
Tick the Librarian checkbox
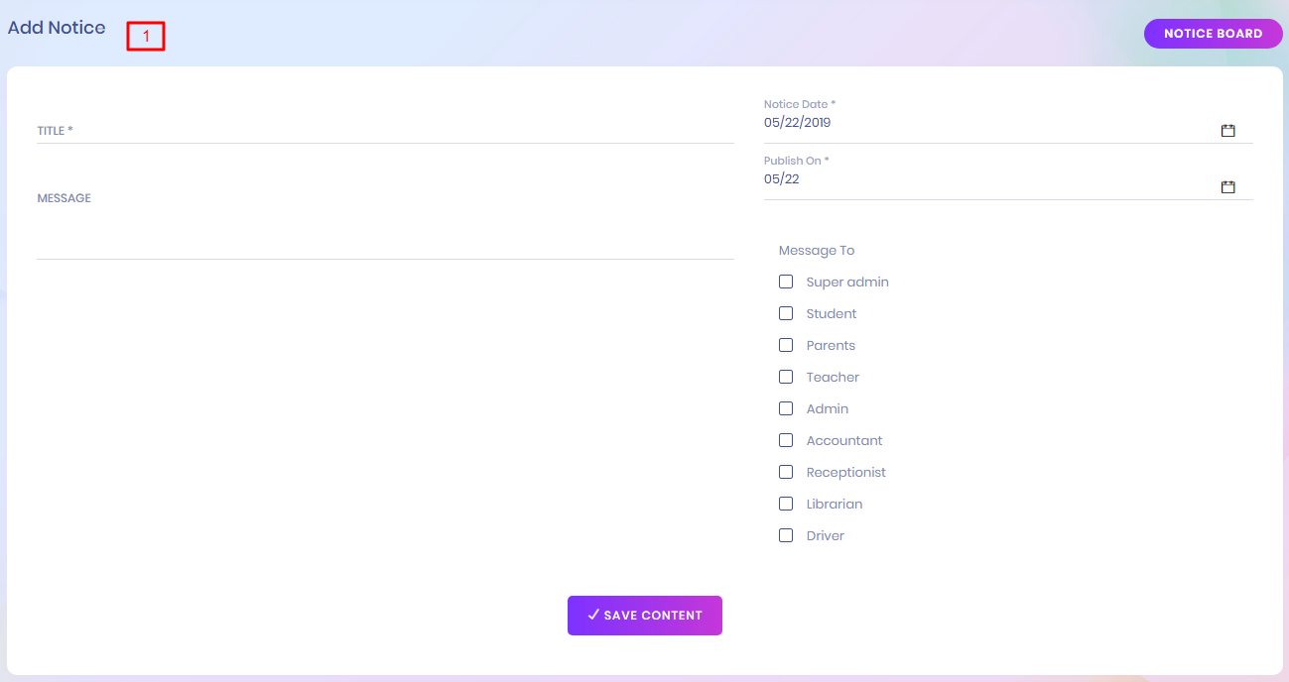pos(786,504)
